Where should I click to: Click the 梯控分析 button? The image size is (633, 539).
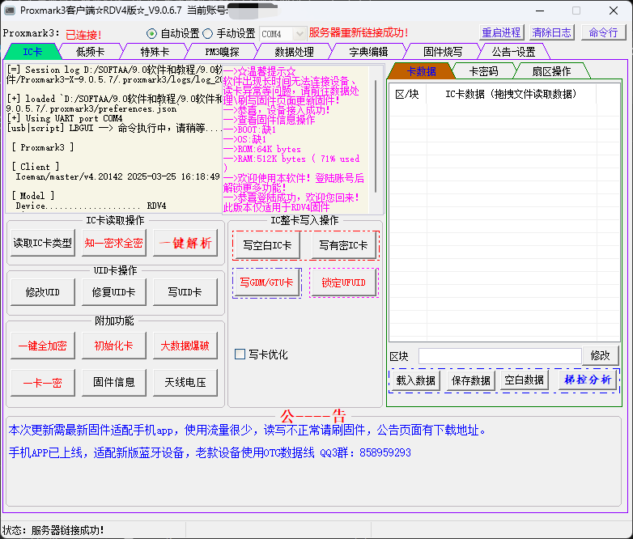(588, 380)
